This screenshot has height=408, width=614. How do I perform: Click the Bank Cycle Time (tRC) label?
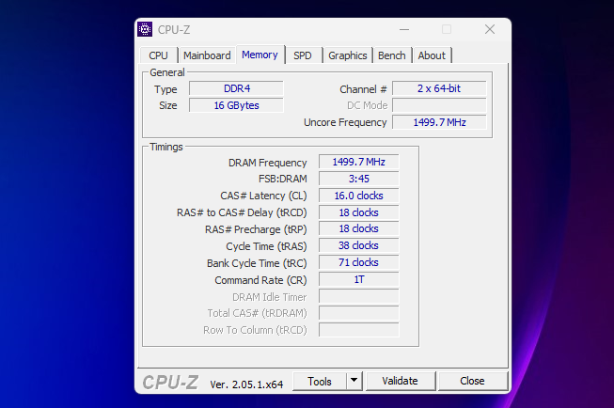click(x=257, y=263)
